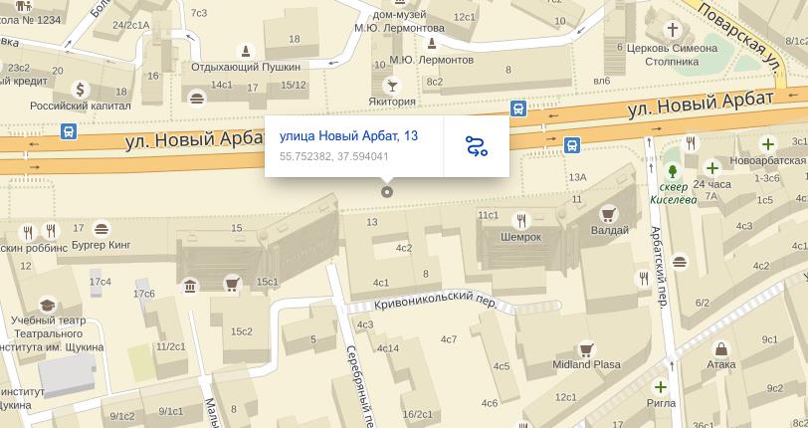Select the Бургер Кинг burger icon

click(x=101, y=228)
